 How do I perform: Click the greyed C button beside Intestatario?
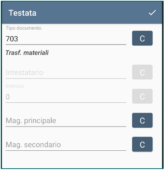click(x=142, y=72)
